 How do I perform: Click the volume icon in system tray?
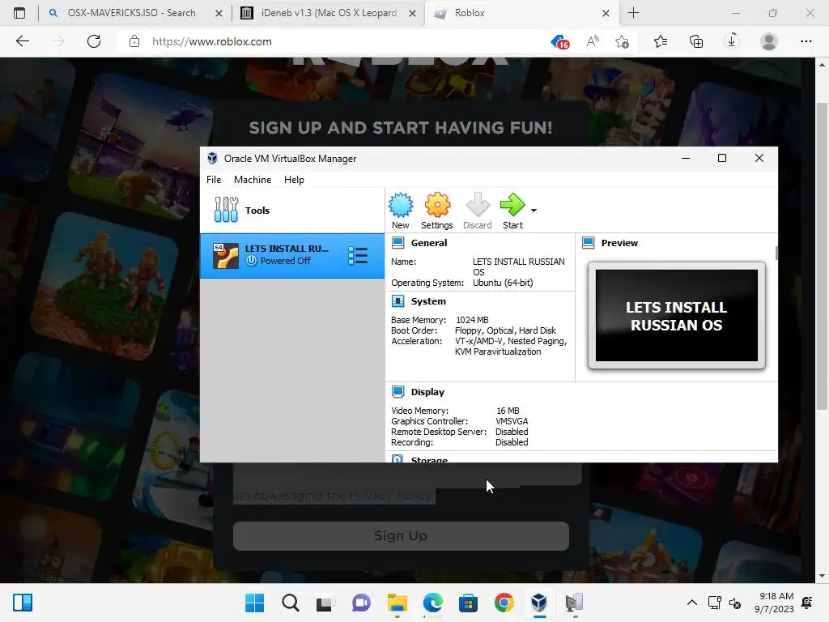click(x=735, y=603)
